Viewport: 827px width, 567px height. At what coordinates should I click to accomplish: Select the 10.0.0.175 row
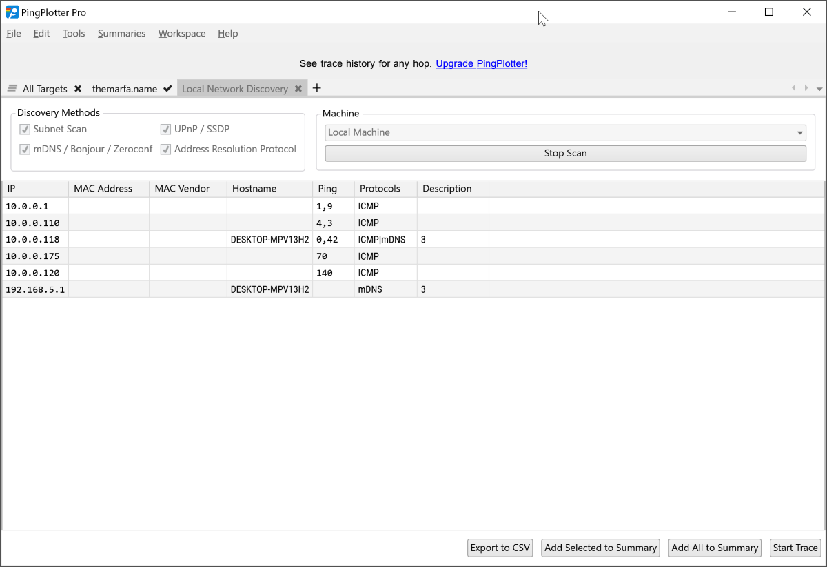pyautogui.click(x=413, y=256)
